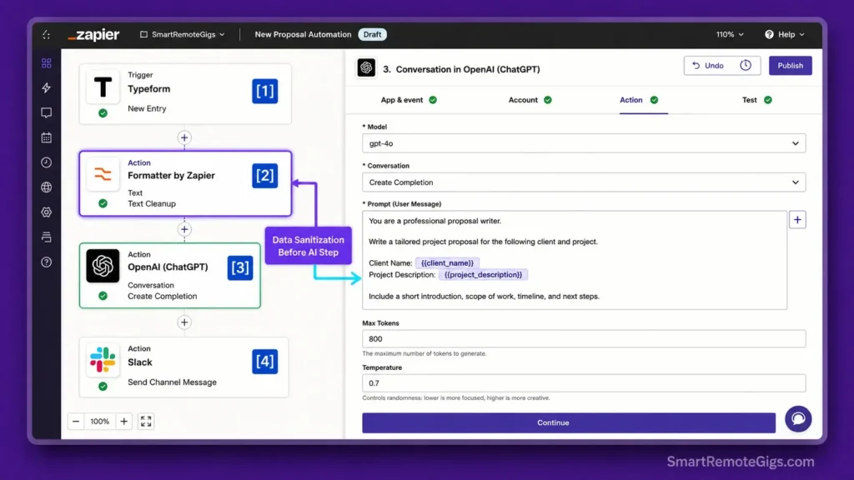The height and width of the screenshot is (480, 854).
Task: Click the Temperature field showing 0.7
Action: point(584,383)
